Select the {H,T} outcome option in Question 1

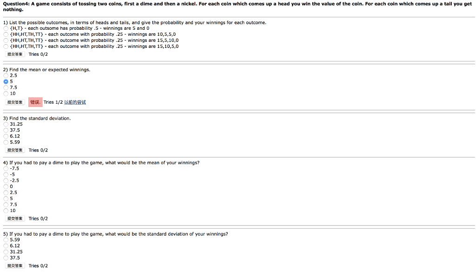[x=5, y=28]
